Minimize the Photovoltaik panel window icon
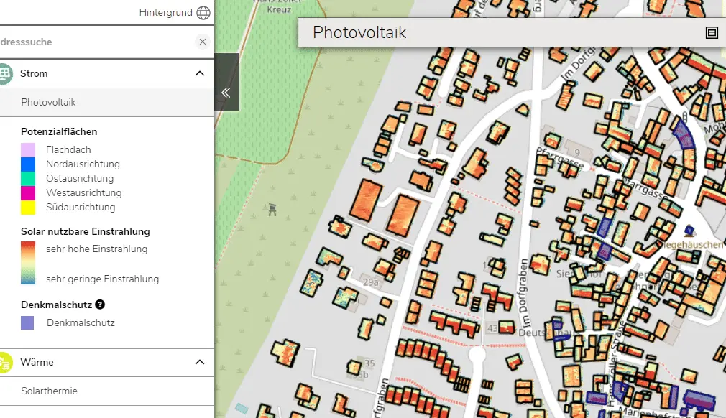The image size is (726, 418). (x=712, y=32)
